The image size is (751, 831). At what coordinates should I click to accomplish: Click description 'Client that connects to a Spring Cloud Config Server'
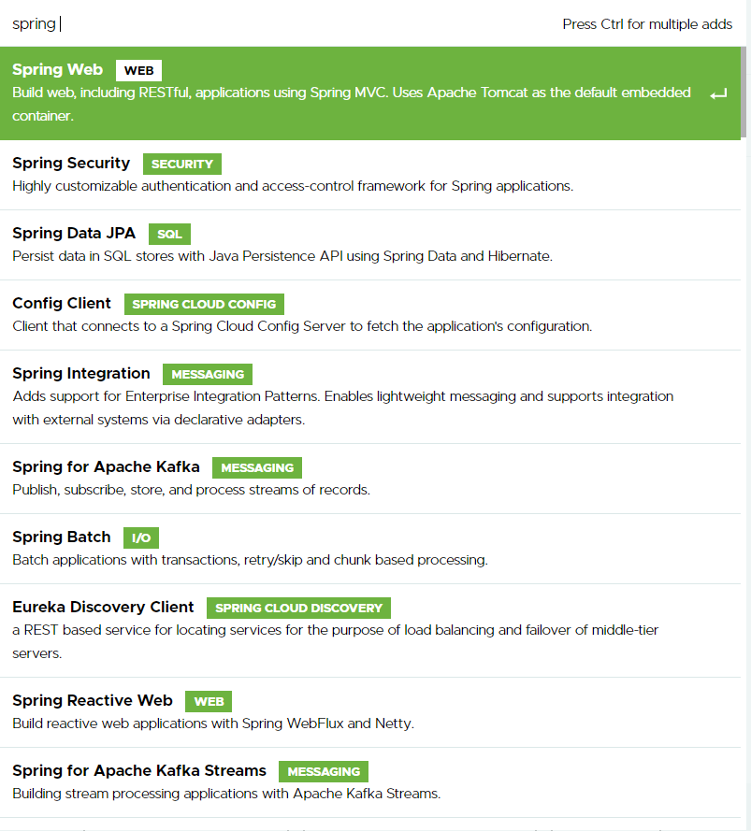point(302,326)
